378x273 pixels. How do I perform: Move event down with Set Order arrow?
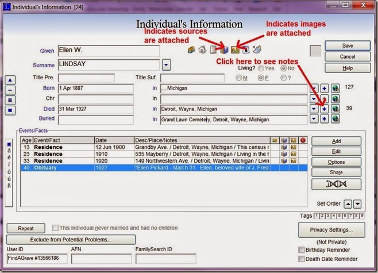pos(357,204)
